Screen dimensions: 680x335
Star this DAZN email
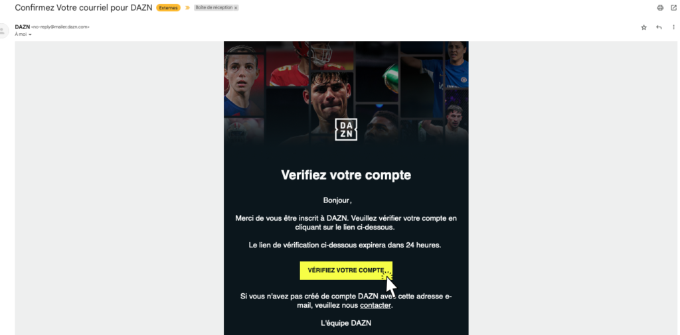(644, 27)
